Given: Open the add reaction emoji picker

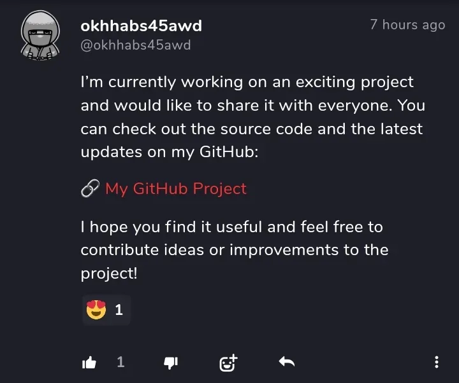Looking at the screenshot, I should coord(228,363).
